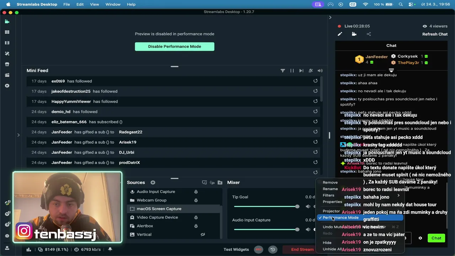Filter Mini Feed events with funnel icon
This screenshot has height=256, width=455.
click(x=283, y=71)
